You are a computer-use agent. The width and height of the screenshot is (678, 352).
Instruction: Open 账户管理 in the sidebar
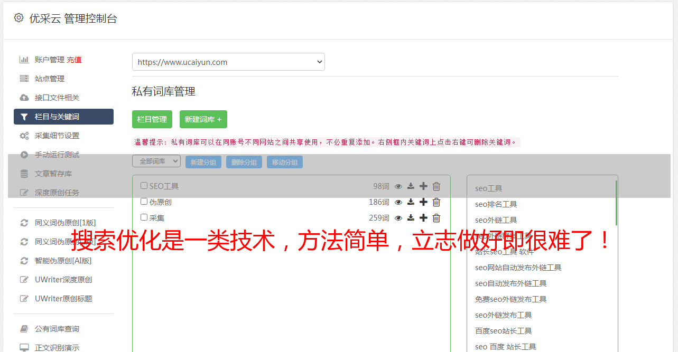[x=50, y=60]
